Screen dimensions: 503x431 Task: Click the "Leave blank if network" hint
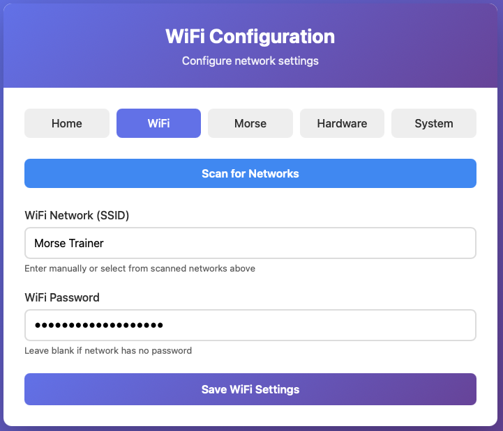(x=108, y=350)
